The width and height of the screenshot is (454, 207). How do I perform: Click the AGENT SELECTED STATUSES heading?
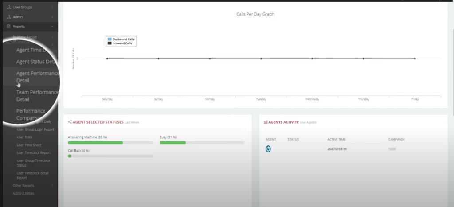98,122
